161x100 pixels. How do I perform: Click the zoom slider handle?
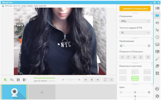(124, 46)
